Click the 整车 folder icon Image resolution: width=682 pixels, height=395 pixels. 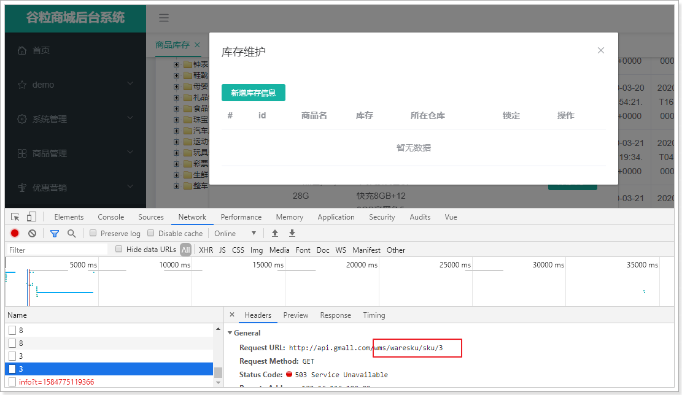[187, 186]
